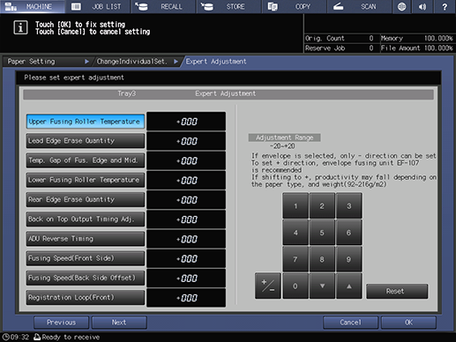The height and width of the screenshot is (342, 456).
Task: Tap keypad digit 9
Action: [348, 259]
